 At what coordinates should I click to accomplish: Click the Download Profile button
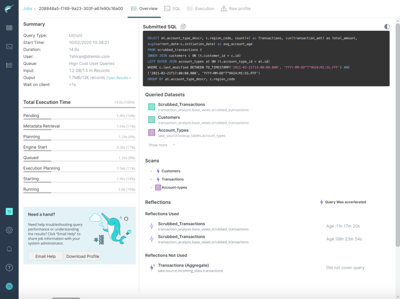(x=83, y=256)
